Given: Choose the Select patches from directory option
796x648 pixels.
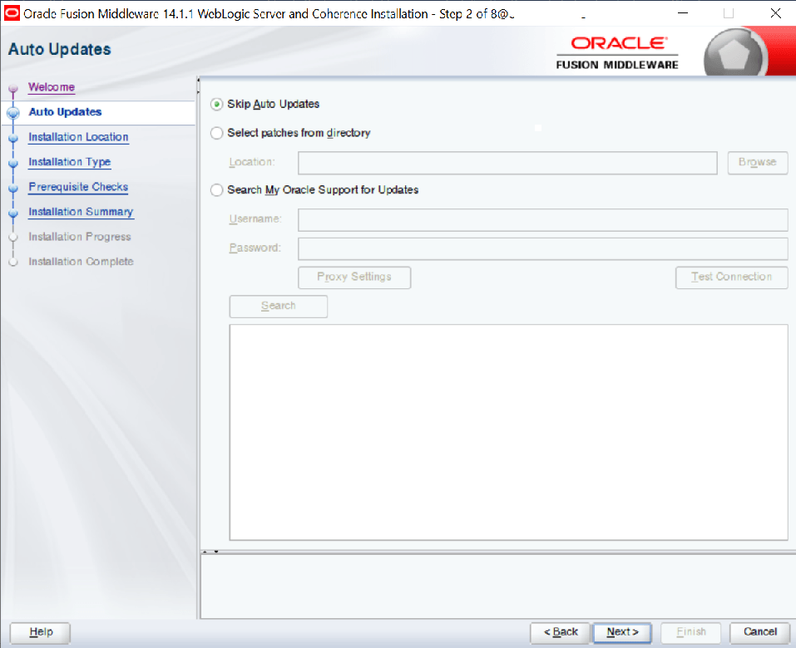Looking at the screenshot, I should pos(216,133).
